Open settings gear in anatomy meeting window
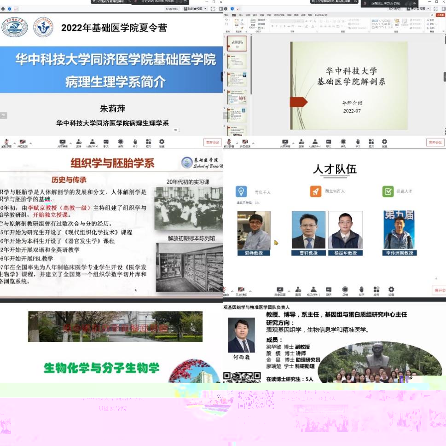446x446 pixels. (x=384, y=143)
